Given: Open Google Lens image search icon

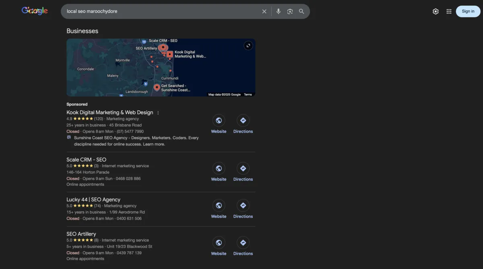Looking at the screenshot, I should [x=290, y=11].
